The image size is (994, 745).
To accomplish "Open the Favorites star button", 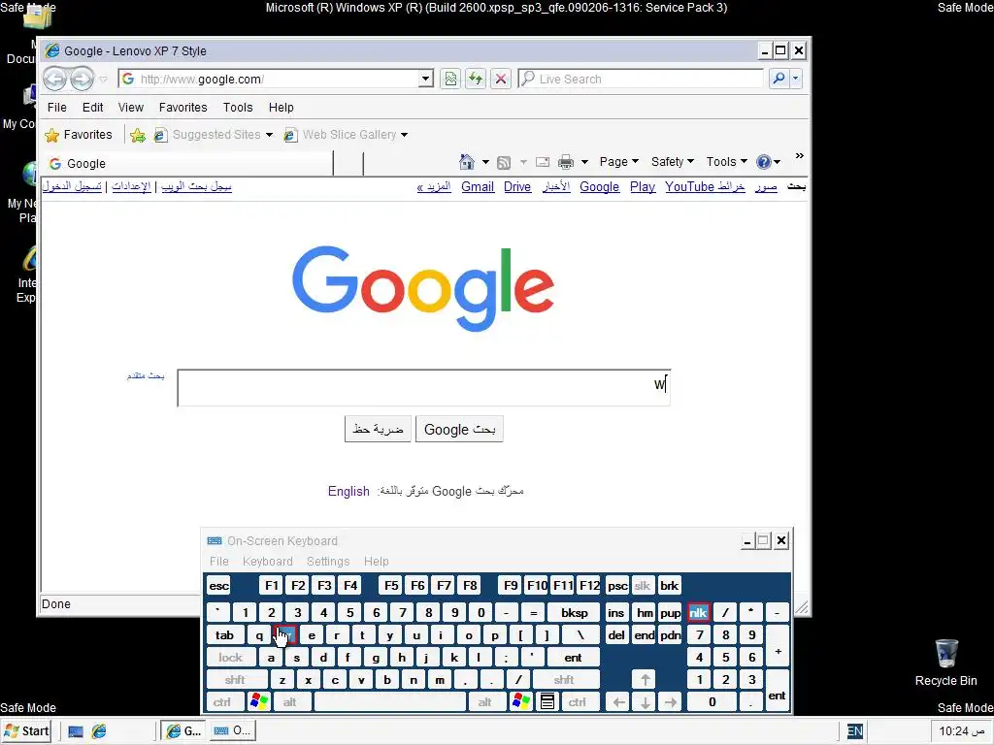I will coord(79,134).
